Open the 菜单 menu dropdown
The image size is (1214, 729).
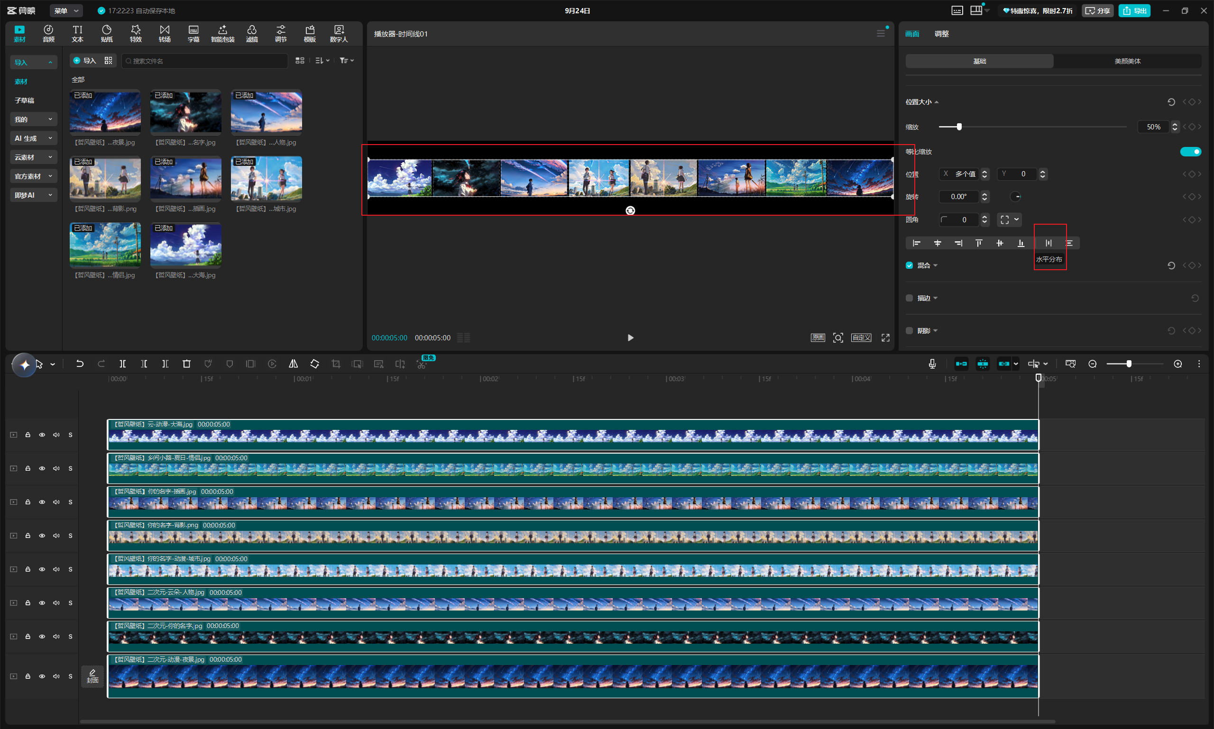(x=66, y=10)
